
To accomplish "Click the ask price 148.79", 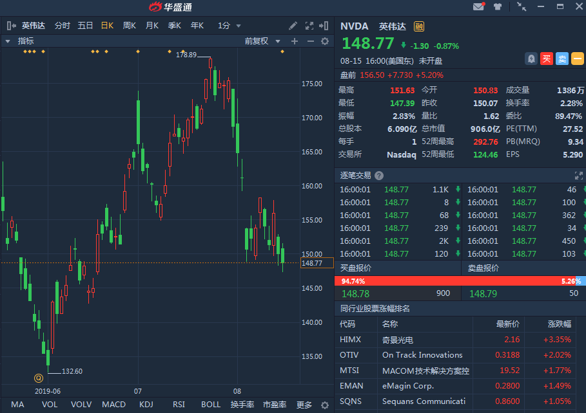I will 483,294.
